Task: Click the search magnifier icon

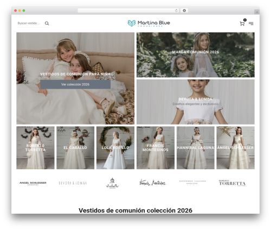Action: pos(47,23)
